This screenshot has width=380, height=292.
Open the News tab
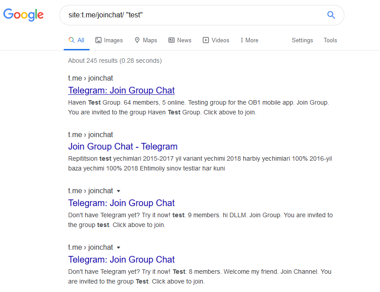tap(180, 41)
